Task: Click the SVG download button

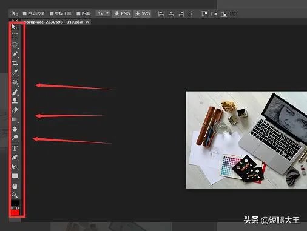Action: (143, 13)
